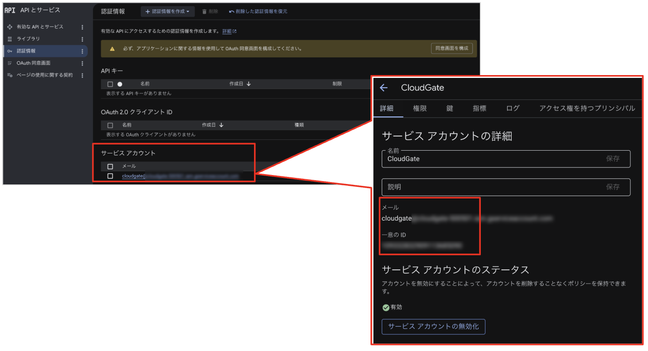The width and height of the screenshot is (648, 351).
Task: Open the 詳細 link
Action: tap(227, 31)
